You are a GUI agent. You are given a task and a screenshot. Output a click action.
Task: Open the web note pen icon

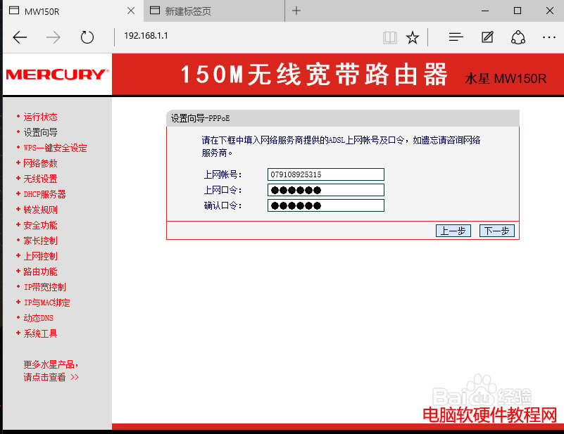pos(487,37)
